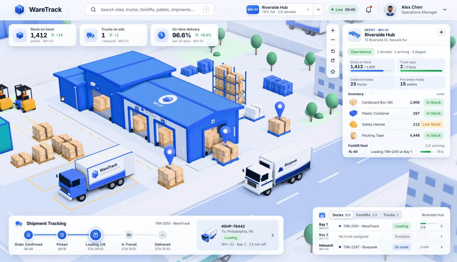Click the Live 09:40 indicator
The width and height of the screenshot is (457, 262).
[x=343, y=10]
